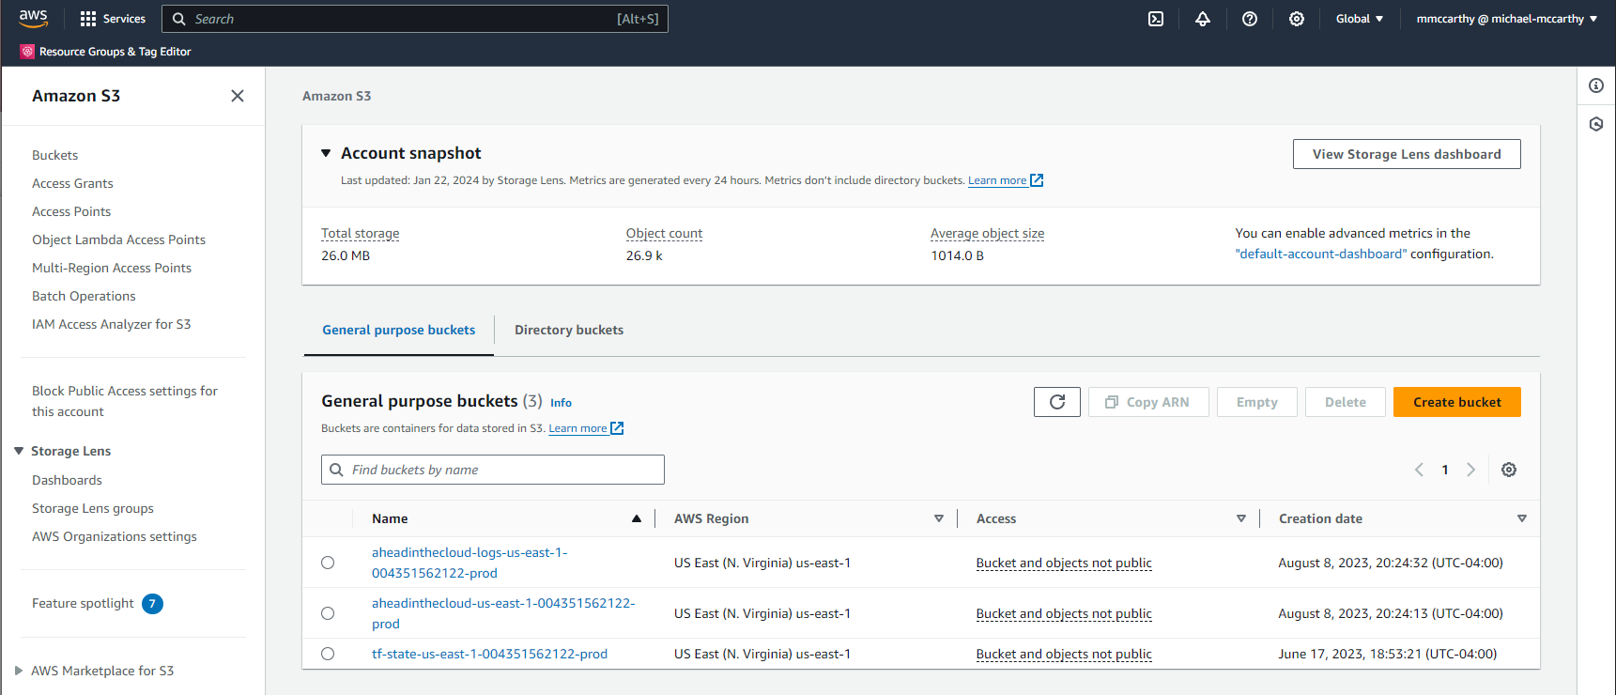The width and height of the screenshot is (1616, 695).
Task: Open Buckets in side navigation
Action: (x=55, y=155)
